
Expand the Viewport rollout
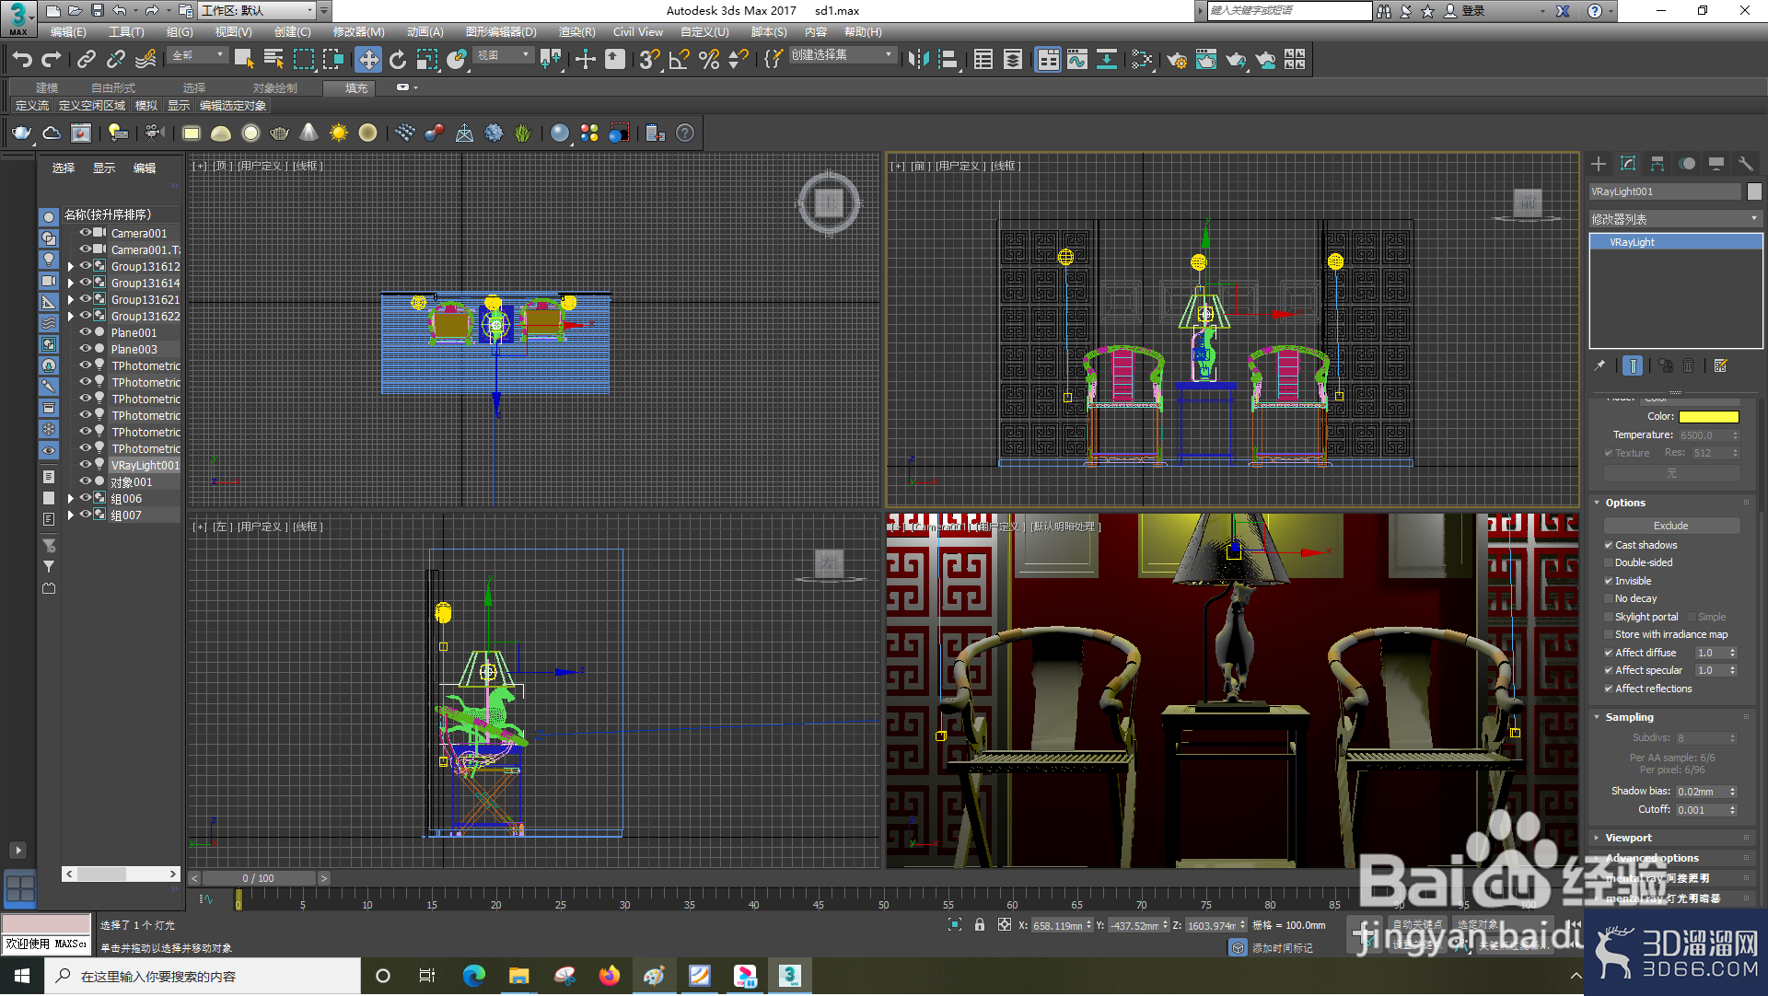(1628, 838)
